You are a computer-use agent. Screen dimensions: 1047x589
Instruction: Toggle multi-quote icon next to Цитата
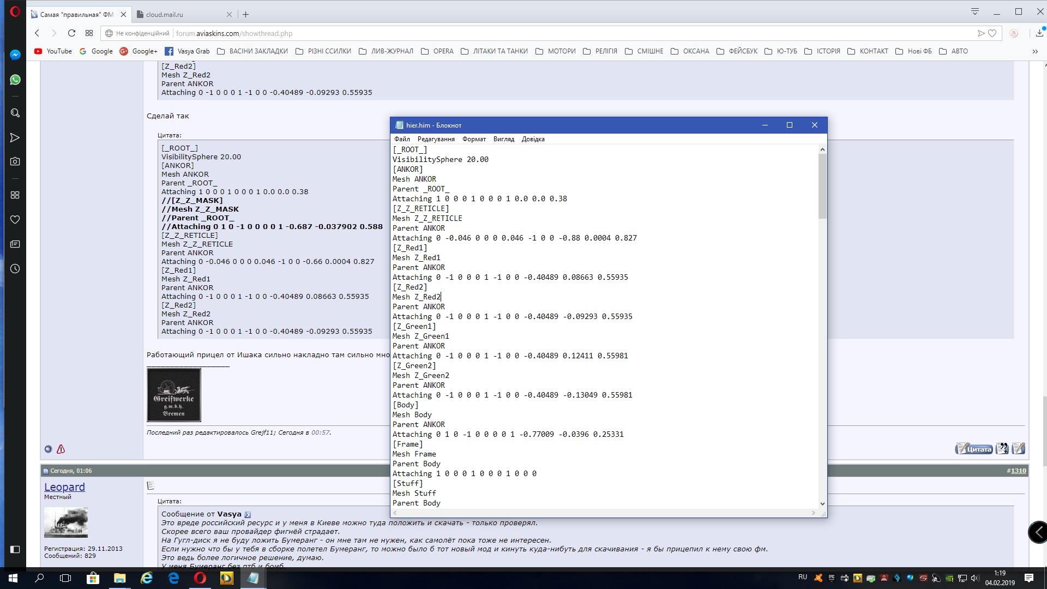tap(1002, 449)
